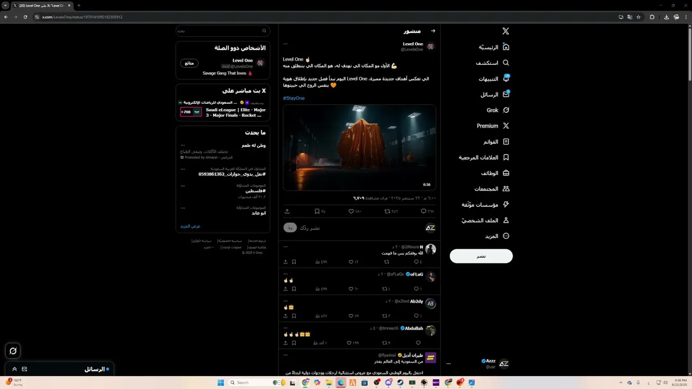Viewport: 692px width, 389px height.
Task: Open more options for وطن له طعم trend
Action: click(x=183, y=145)
